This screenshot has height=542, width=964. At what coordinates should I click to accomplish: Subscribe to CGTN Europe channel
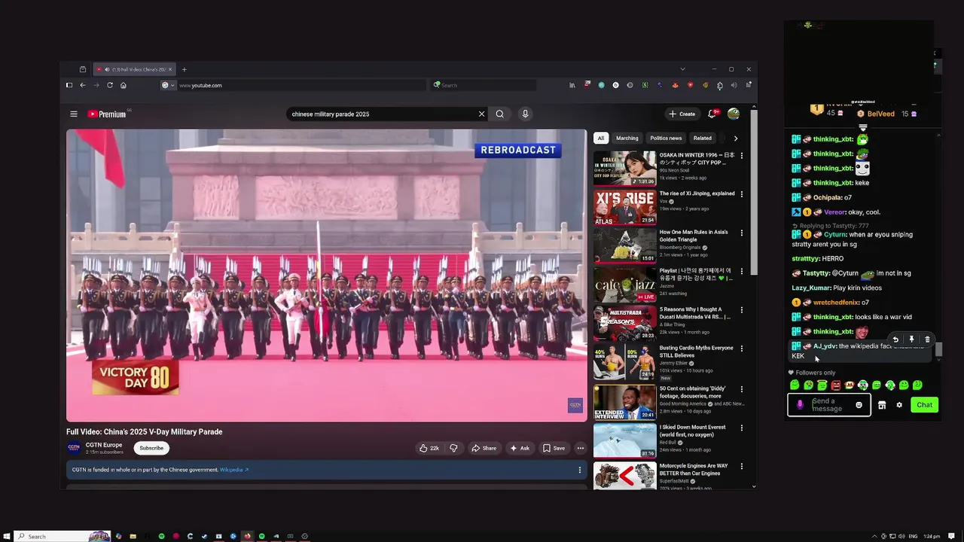[x=151, y=448]
